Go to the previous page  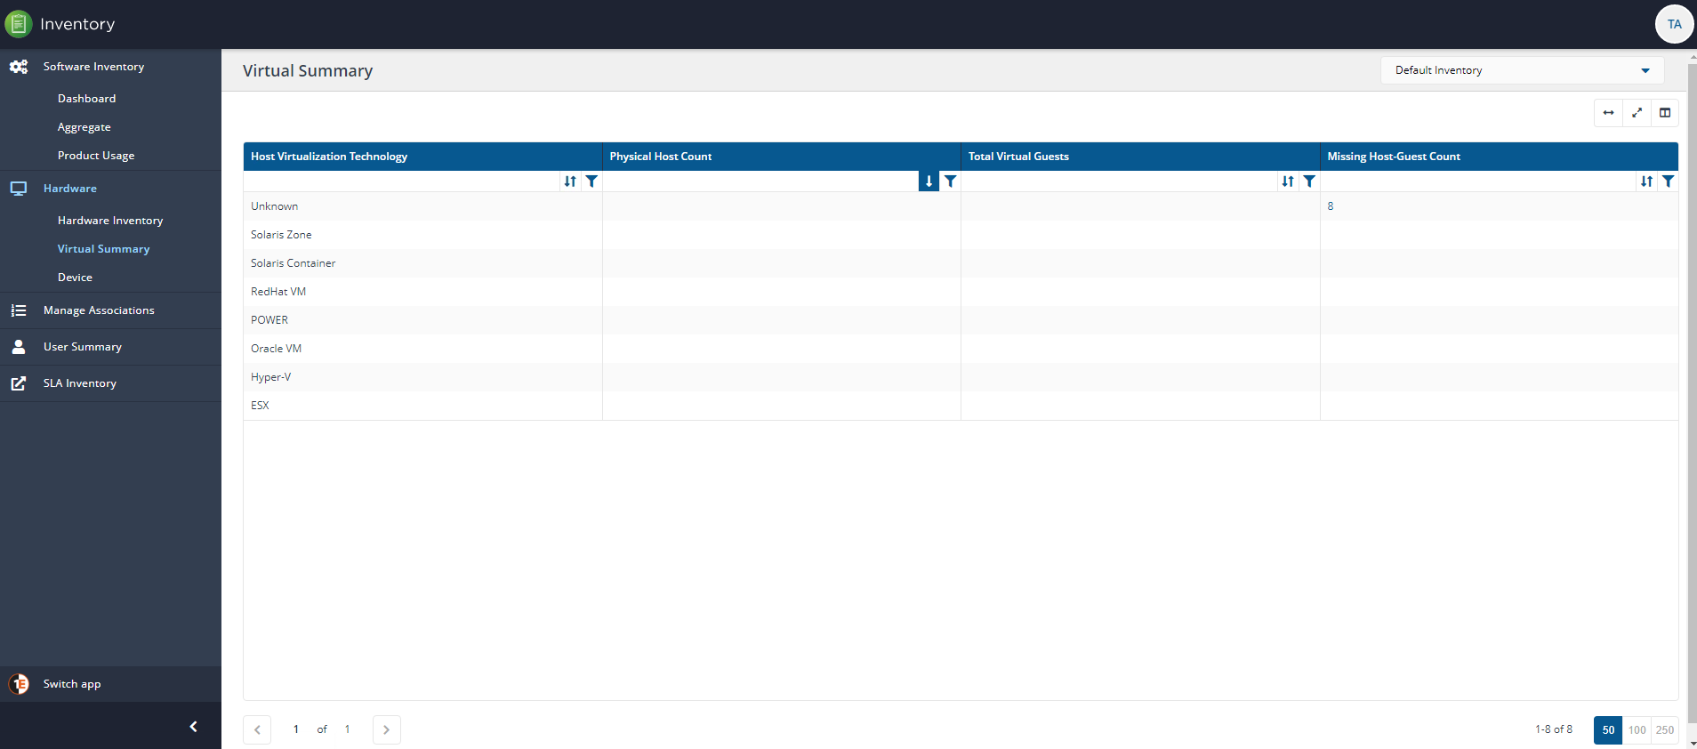pos(257,729)
